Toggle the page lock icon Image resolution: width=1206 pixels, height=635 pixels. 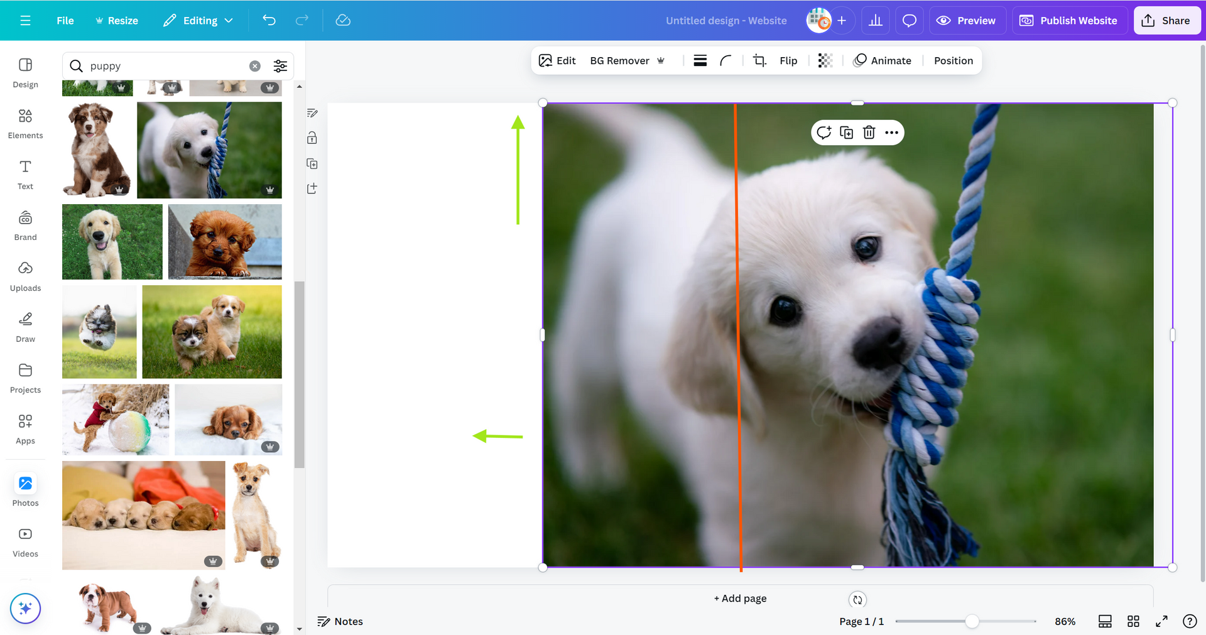312,138
